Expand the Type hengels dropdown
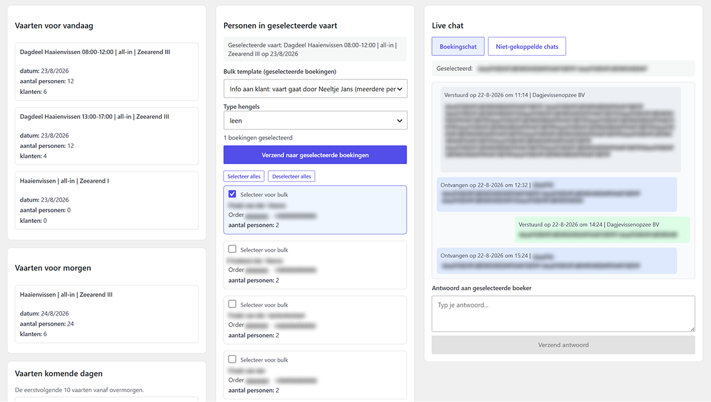Image resolution: width=711 pixels, height=402 pixels. 315,121
